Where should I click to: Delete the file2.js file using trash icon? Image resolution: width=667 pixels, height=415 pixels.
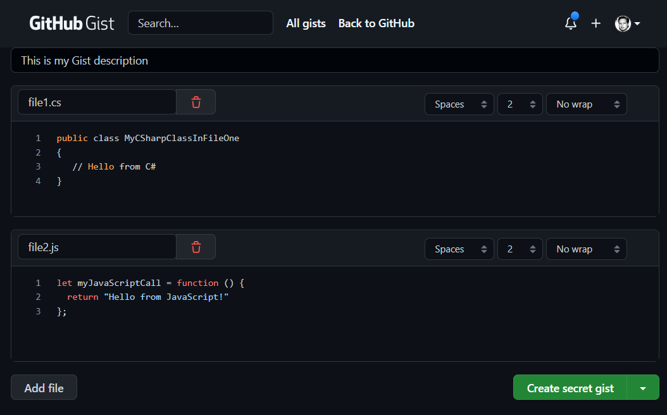click(196, 247)
